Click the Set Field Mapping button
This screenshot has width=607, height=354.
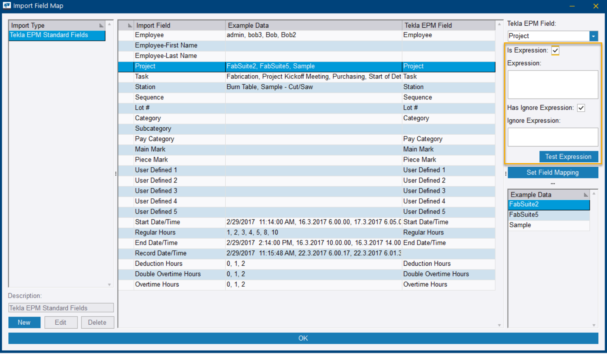[553, 173]
